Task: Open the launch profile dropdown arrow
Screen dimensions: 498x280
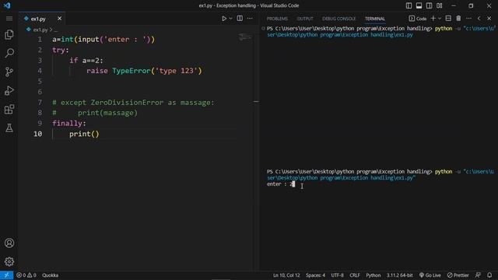Action: [440, 19]
